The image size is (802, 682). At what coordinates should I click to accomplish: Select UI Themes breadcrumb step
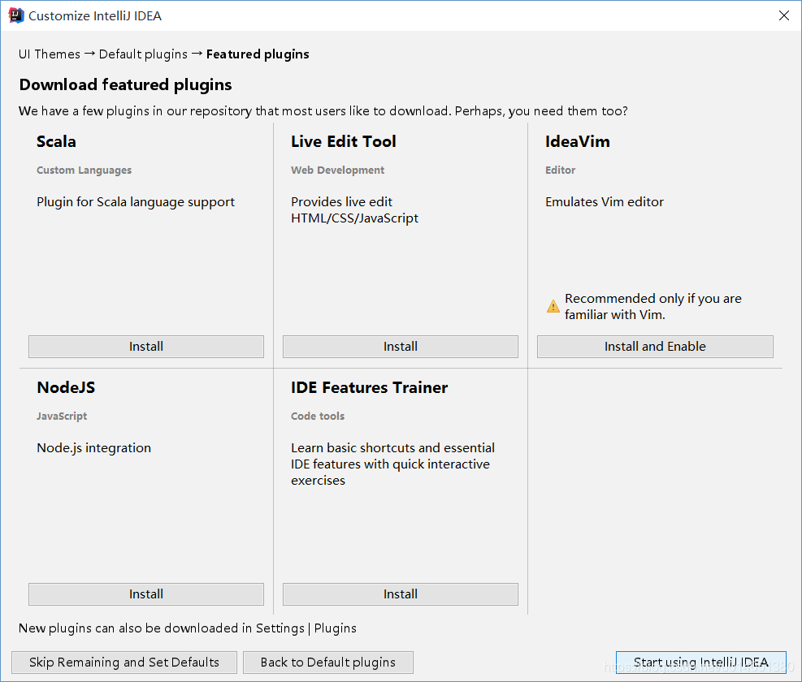click(49, 54)
